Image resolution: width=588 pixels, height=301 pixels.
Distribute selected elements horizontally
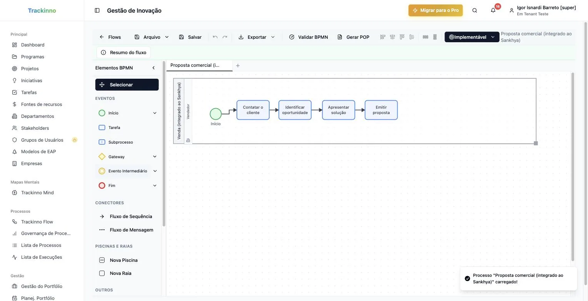[425, 37]
